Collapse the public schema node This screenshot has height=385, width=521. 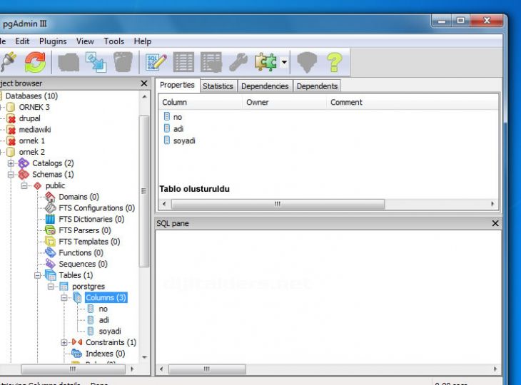tap(24, 185)
